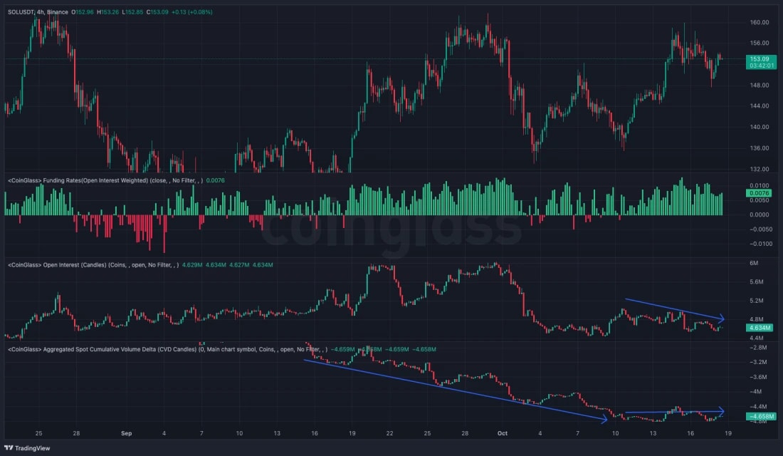This screenshot has width=783, height=456.
Task: Select the SOLUSDT symbol name
Action: coord(22,11)
